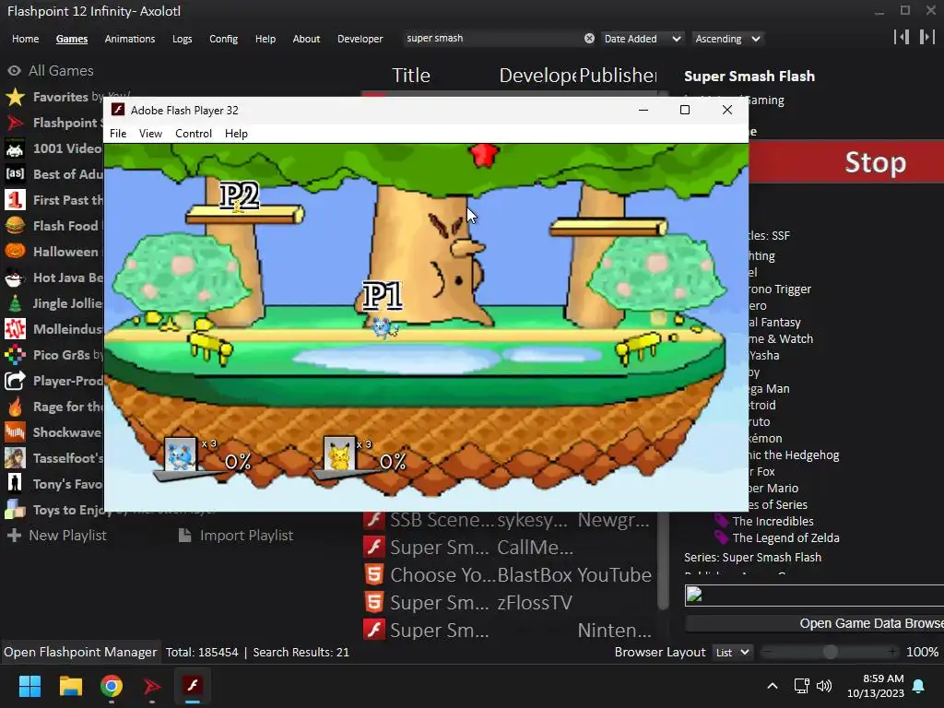944x708 pixels.
Task: Open the Date Added sort dropdown
Action: point(643,39)
